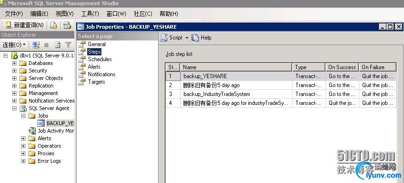Click the BACKUP_YESHARE job icon in tree
The image size is (404, 183).
pos(41,123)
